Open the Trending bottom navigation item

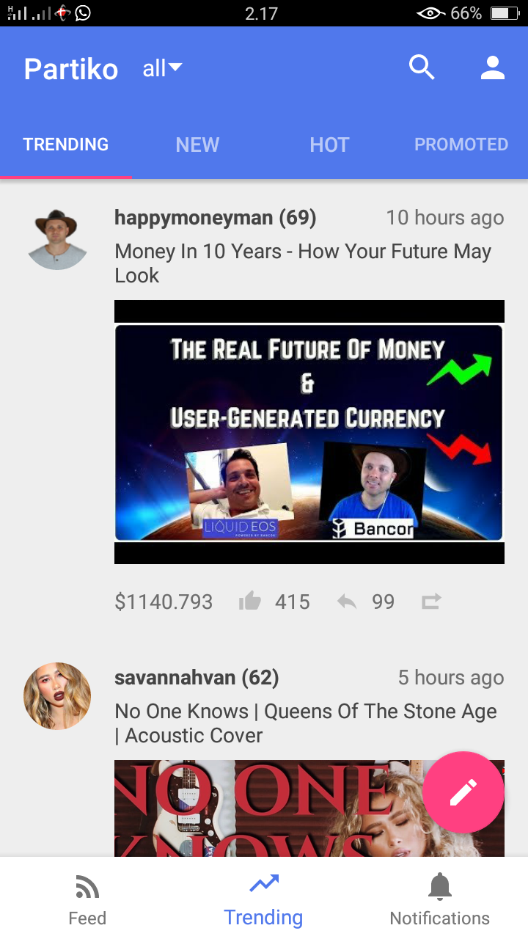click(263, 899)
